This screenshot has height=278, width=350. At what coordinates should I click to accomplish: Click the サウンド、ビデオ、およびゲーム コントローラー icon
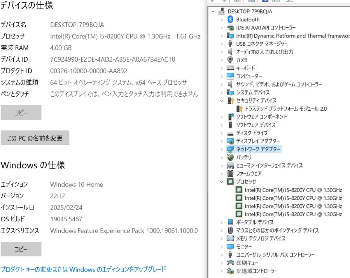click(230, 84)
